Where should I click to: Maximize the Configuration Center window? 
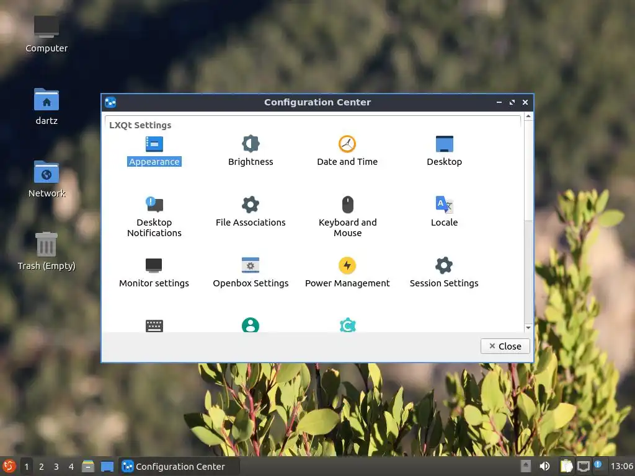(x=512, y=102)
